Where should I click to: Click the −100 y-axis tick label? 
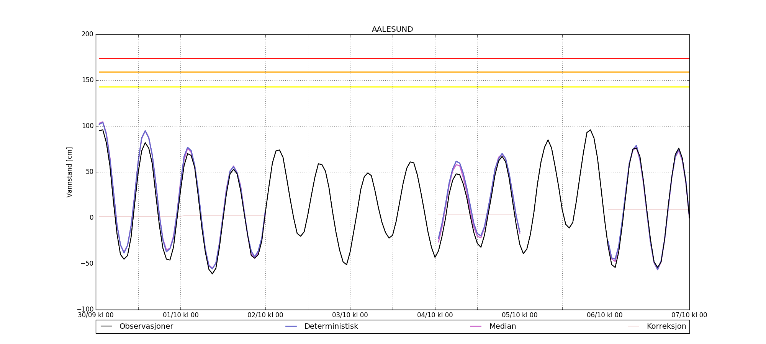tap(85, 309)
